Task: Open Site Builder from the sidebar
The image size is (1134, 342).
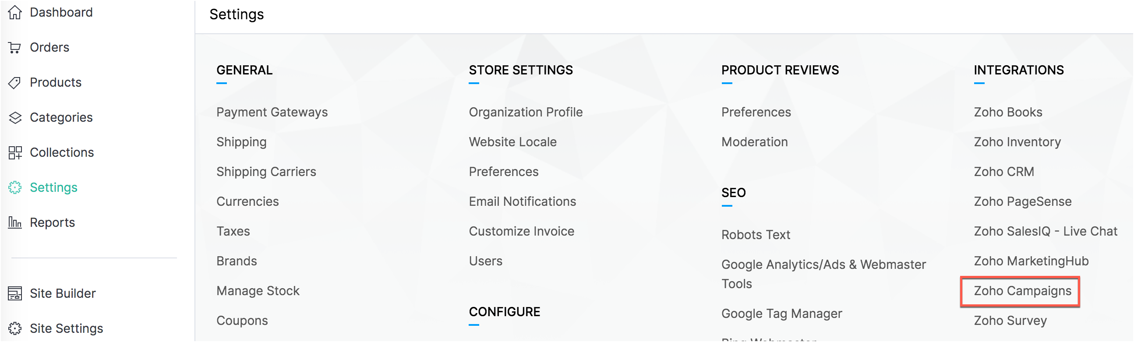Action: pos(63,293)
